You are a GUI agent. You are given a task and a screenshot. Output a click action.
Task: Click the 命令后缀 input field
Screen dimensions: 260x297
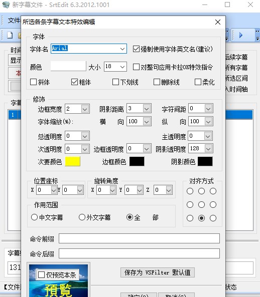140,253
